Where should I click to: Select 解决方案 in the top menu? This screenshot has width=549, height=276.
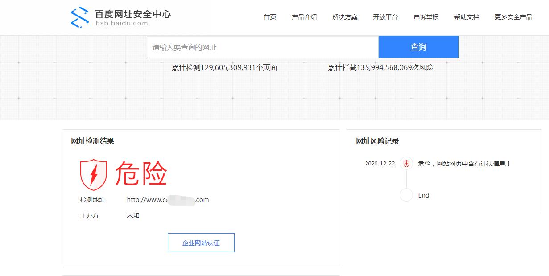tap(345, 17)
